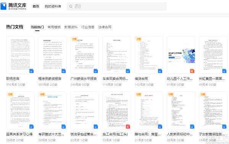Click the 腾讯文库 logo icon

tap(4, 6)
